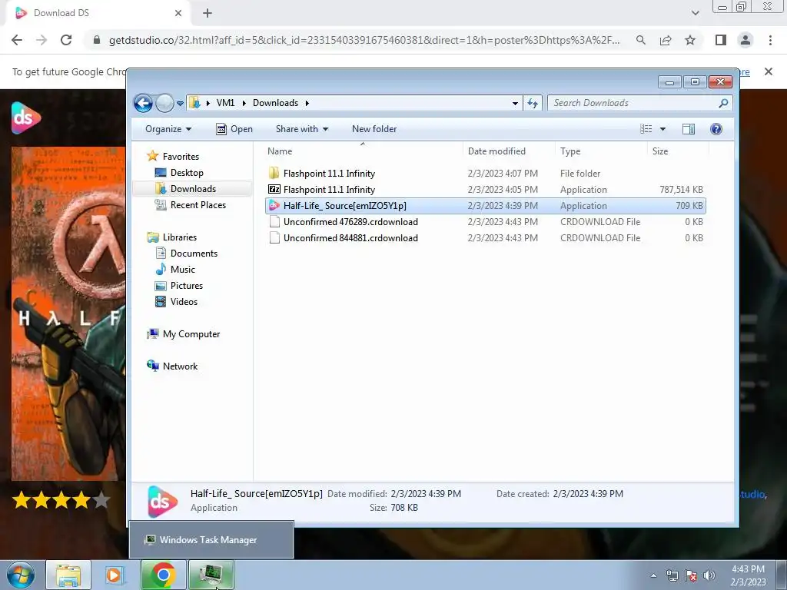Image resolution: width=787 pixels, height=590 pixels.
Task: Open Recent Places
Action: [x=198, y=204]
